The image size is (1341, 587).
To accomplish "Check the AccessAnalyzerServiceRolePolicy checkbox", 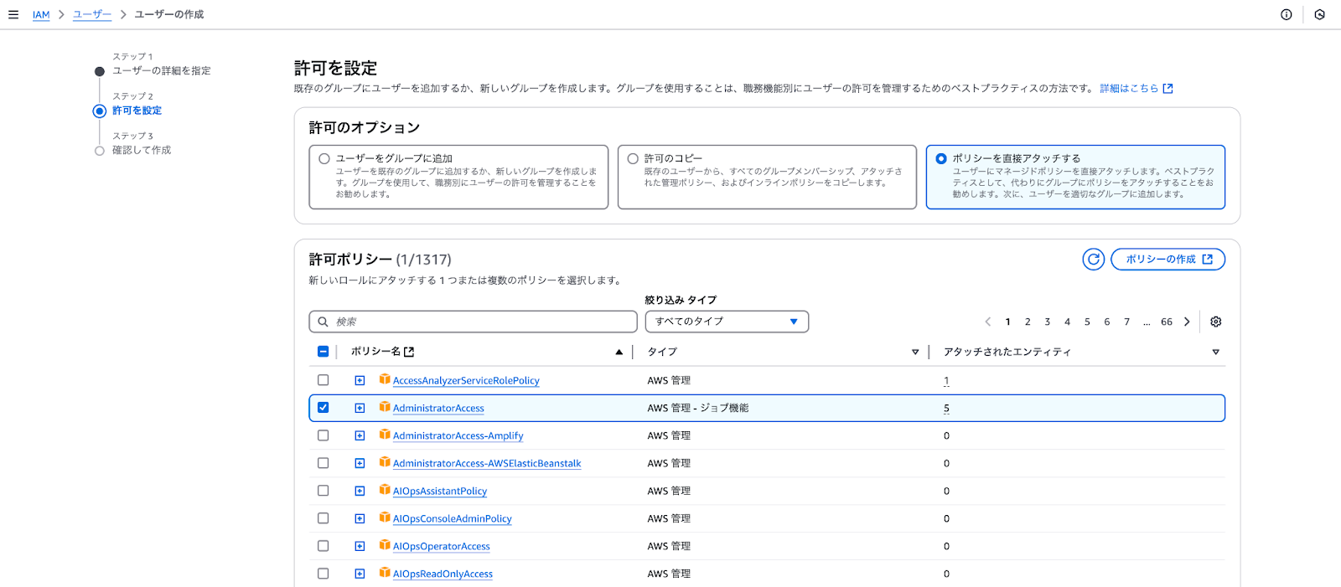I will pos(324,380).
